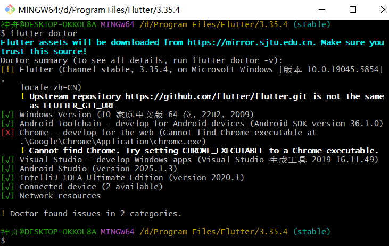Screen dimensions: 389x246
Task: Click 'Connected device (2 available)' text
Action: click(x=91, y=187)
